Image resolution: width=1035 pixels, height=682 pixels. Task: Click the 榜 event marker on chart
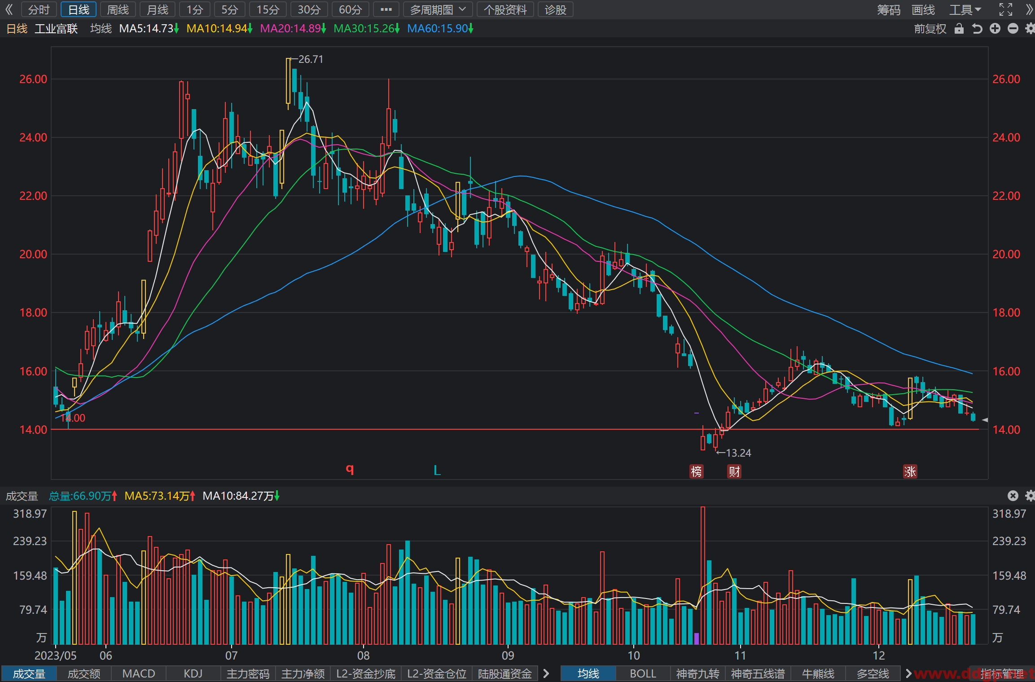[696, 471]
